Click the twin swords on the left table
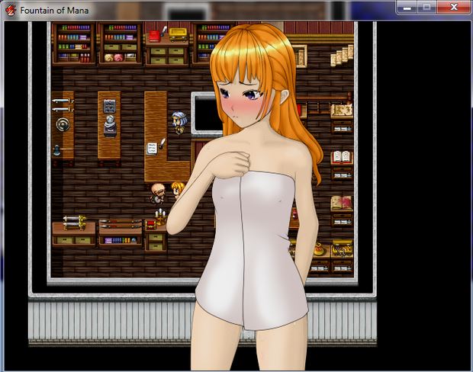The image size is (473, 372). point(62,104)
